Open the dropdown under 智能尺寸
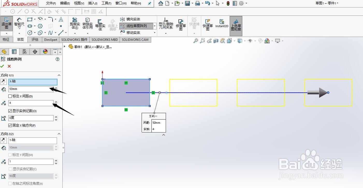This screenshot has width=363, height=188. tap(19, 34)
